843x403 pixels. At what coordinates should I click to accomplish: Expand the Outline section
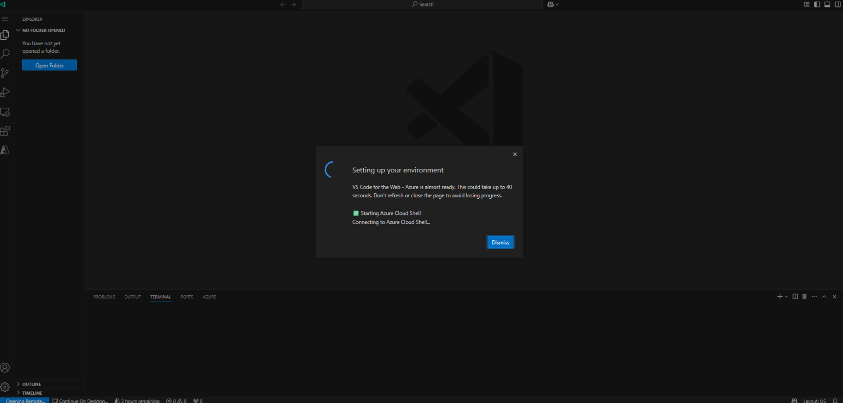(49, 384)
